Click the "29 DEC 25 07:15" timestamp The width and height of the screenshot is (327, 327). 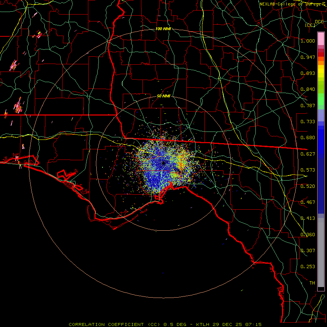(x=237, y=324)
